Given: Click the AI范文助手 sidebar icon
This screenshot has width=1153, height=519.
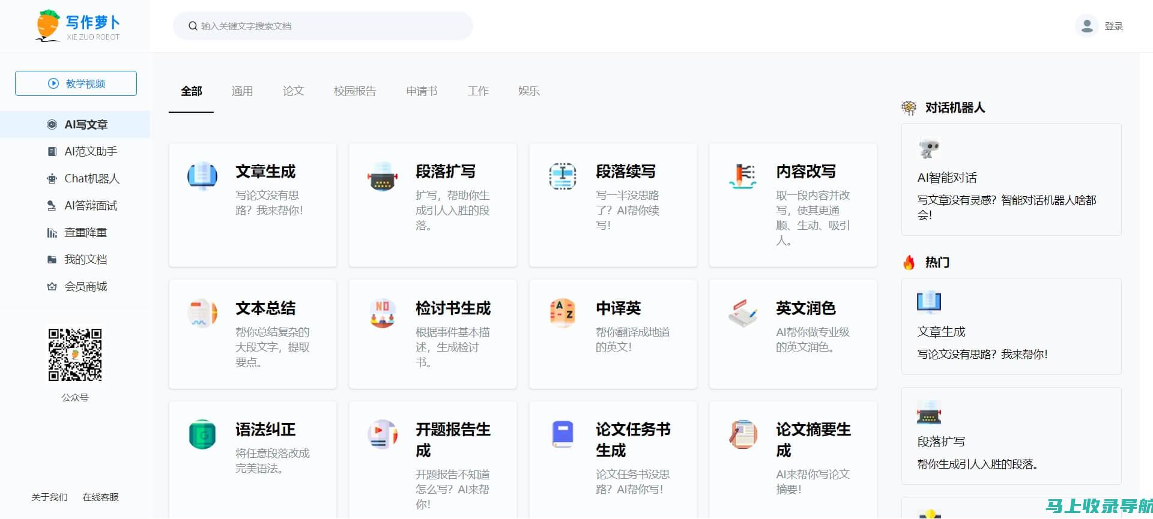Looking at the screenshot, I should coord(52,151).
